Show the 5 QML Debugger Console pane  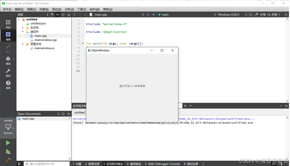(162, 164)
